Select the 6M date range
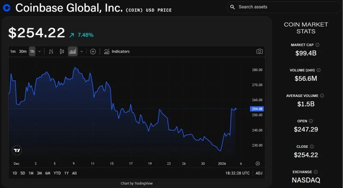 pos(47,173)
